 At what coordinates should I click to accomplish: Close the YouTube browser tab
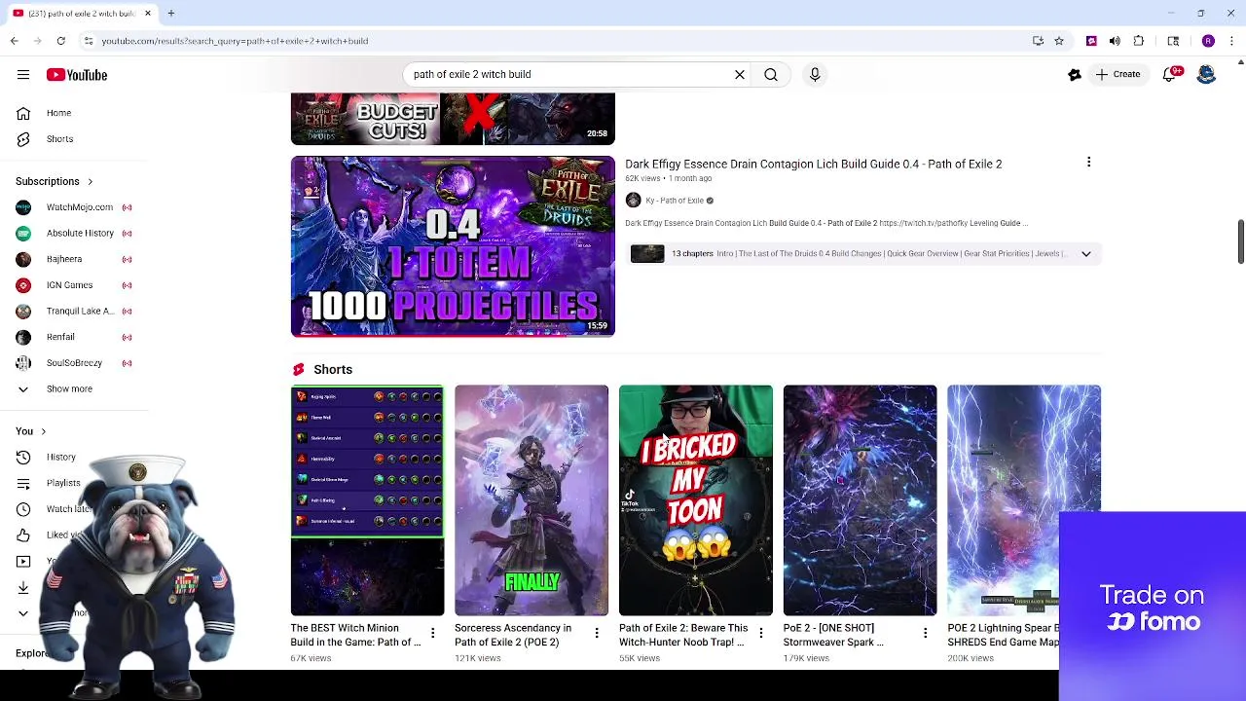(x=148, y=13)
